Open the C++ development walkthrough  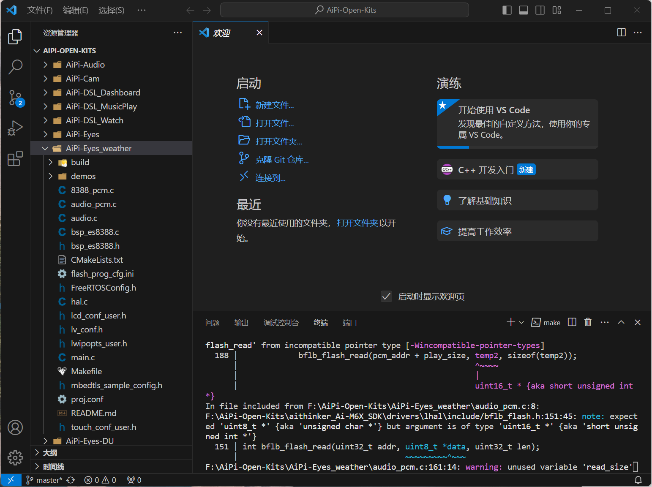[x=518, y=169]
